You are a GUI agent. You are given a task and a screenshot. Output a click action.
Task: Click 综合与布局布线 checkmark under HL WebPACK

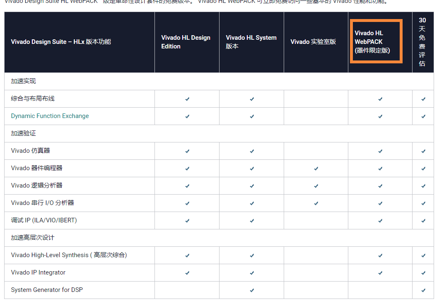(380, 99)
